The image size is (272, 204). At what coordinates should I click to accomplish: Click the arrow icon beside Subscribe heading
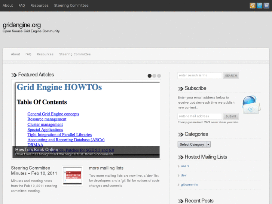tap(180, 89)
